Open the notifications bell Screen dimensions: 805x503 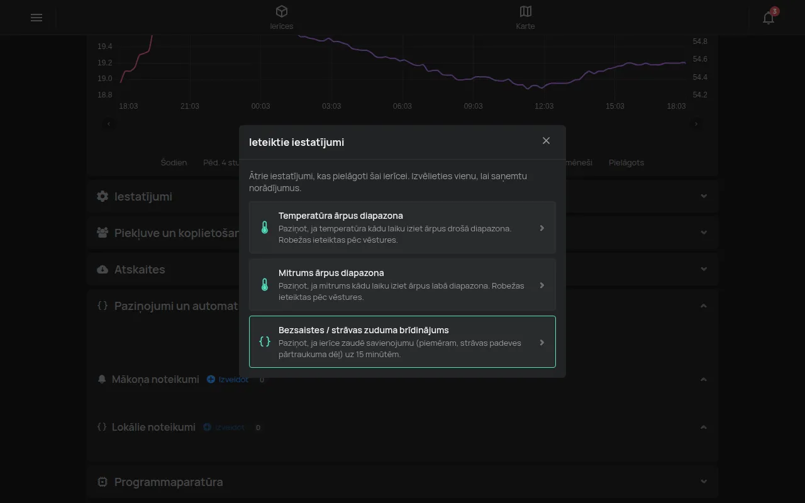[x=769, y=18]
